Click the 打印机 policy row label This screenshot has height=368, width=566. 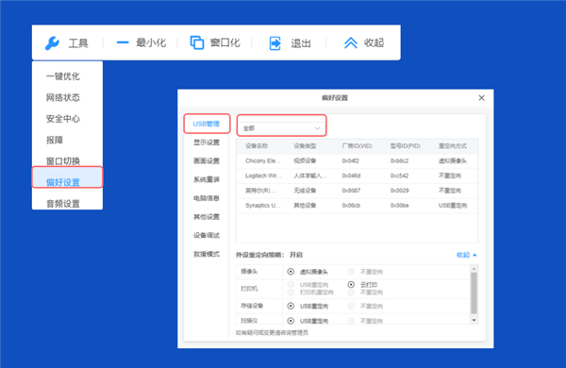click(249, 289)
